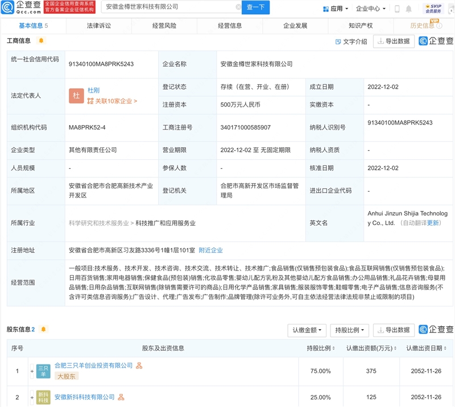Click the 三只羊 shareholder logo thumbnail

tap(43, 371)
